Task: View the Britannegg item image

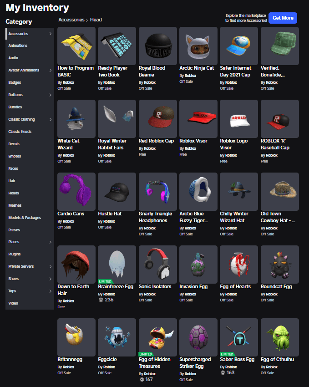Action: coord(76,337)
